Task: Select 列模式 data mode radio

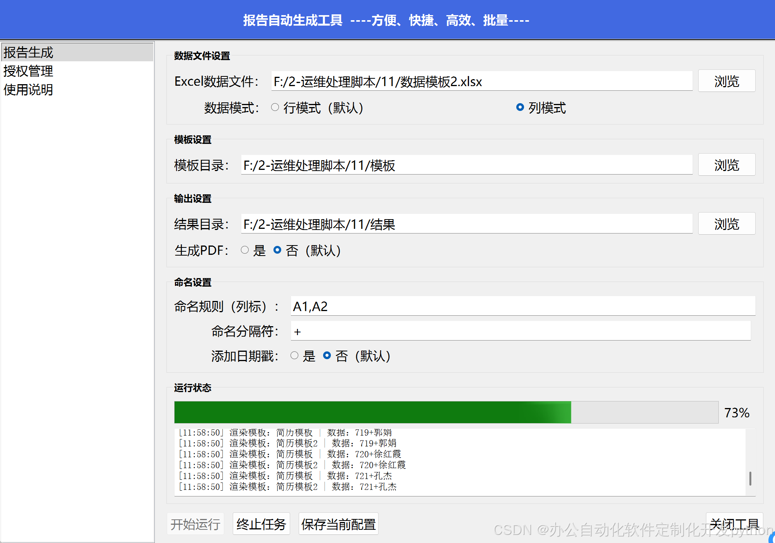Action: (x=520, y=107)
